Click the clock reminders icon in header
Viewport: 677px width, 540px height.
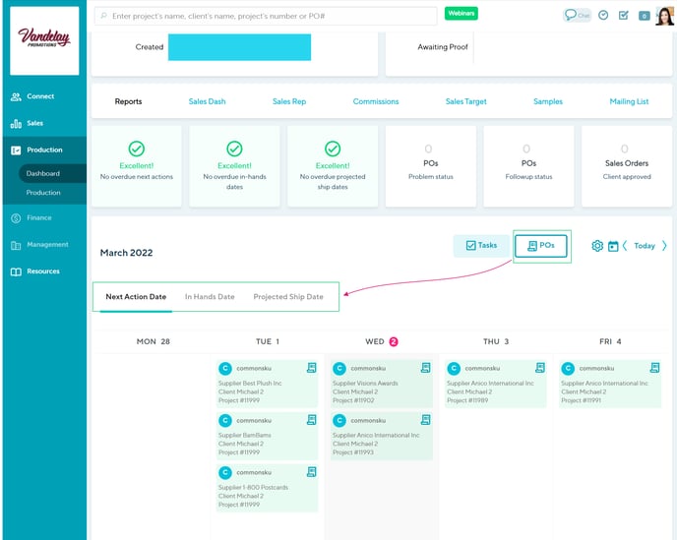[603, 16]
